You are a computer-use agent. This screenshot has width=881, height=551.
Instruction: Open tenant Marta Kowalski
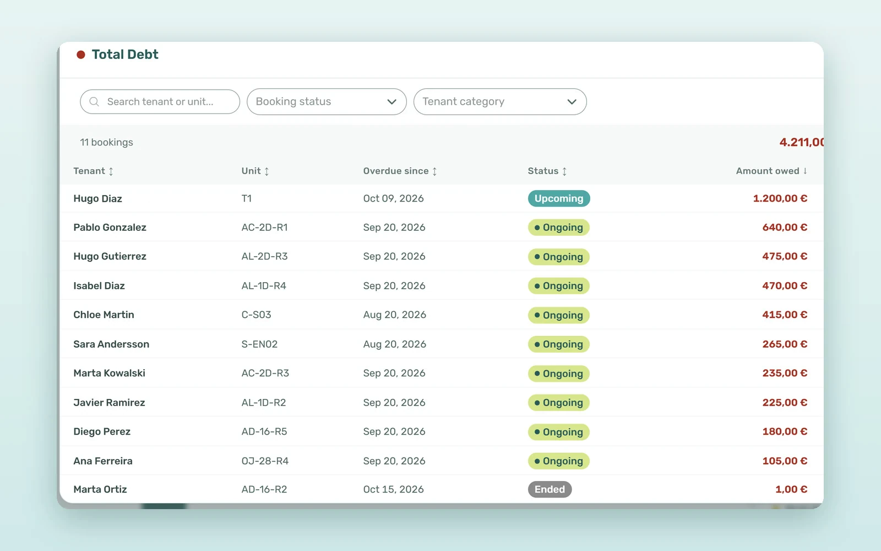[x=109, y=373]
